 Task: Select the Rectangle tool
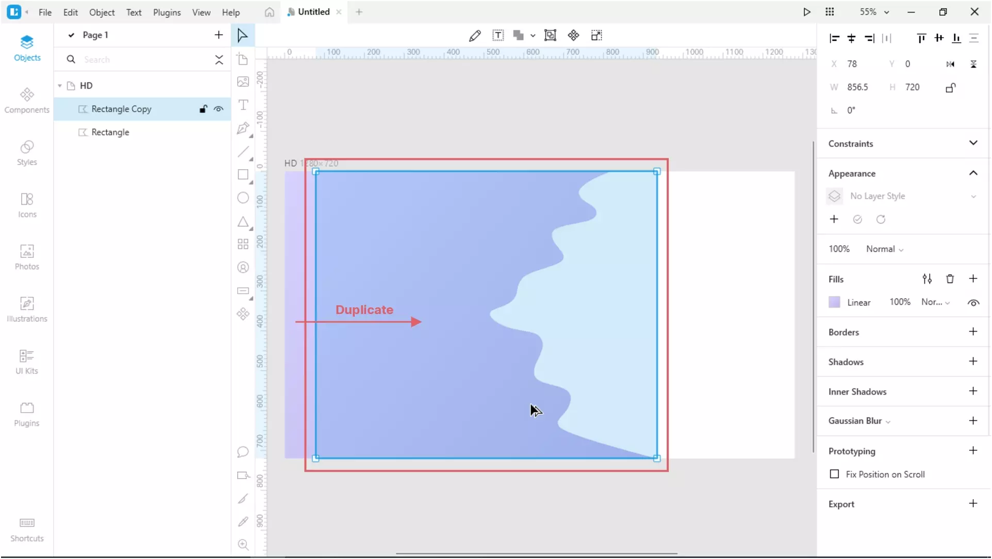point(243,175)
